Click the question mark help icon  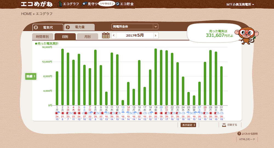pyautogui.click(x=239, y=133)
